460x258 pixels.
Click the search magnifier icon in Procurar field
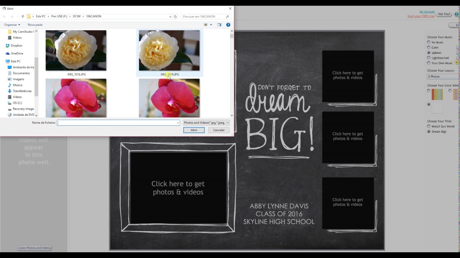[227, 16]
